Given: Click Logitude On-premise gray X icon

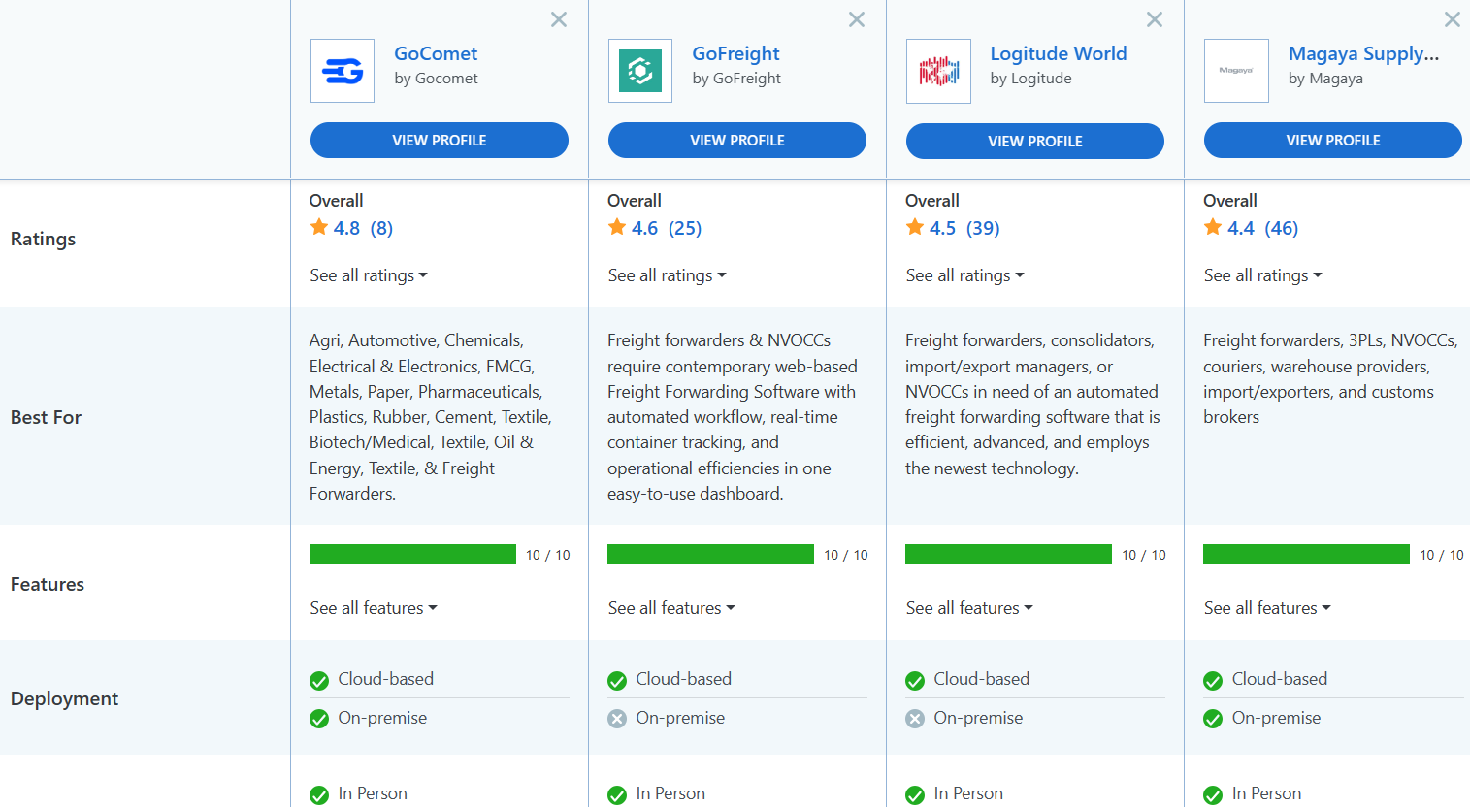Looking at the screenshot, I should point(915,719).
